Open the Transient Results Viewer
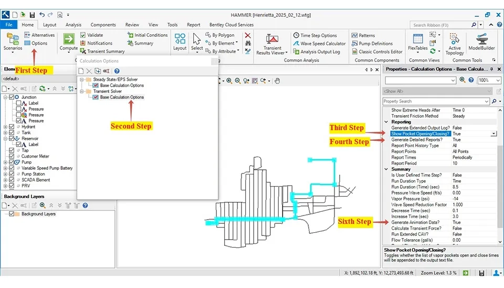This screenshot has height=288, width=504. 272,43
